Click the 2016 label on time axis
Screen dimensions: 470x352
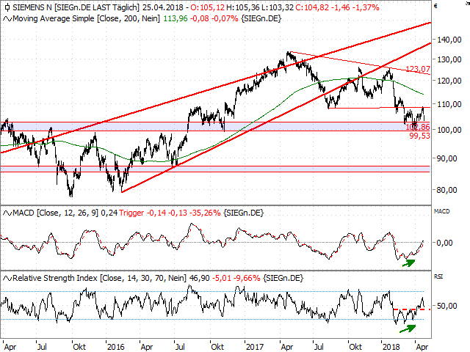(116, 347)
